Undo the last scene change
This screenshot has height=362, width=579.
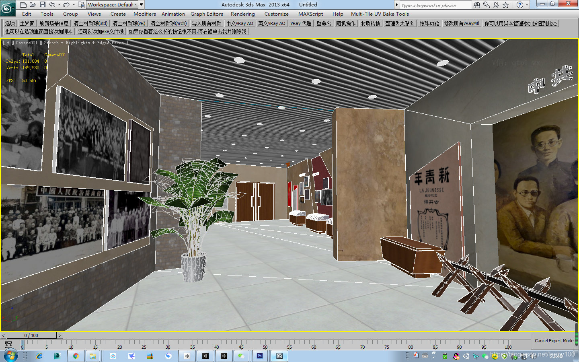(x=52, y=5)
